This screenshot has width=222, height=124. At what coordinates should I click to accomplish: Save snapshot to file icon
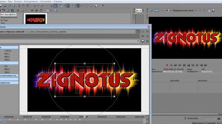213,10
